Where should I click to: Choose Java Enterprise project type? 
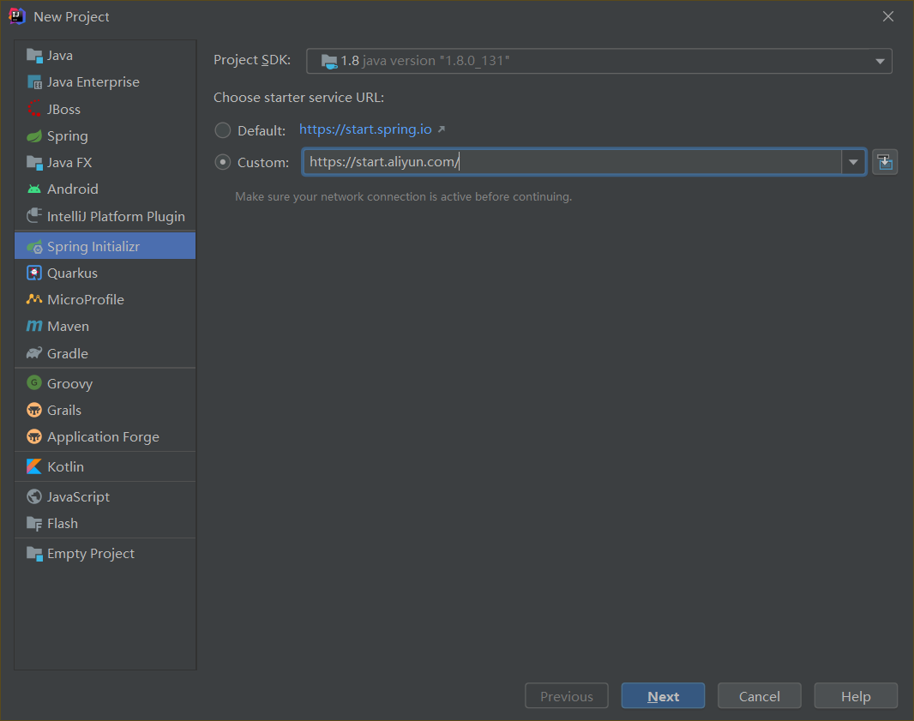(93, 82)
